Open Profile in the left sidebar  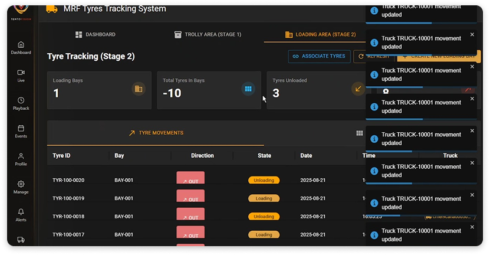click(x=21, y=159)
